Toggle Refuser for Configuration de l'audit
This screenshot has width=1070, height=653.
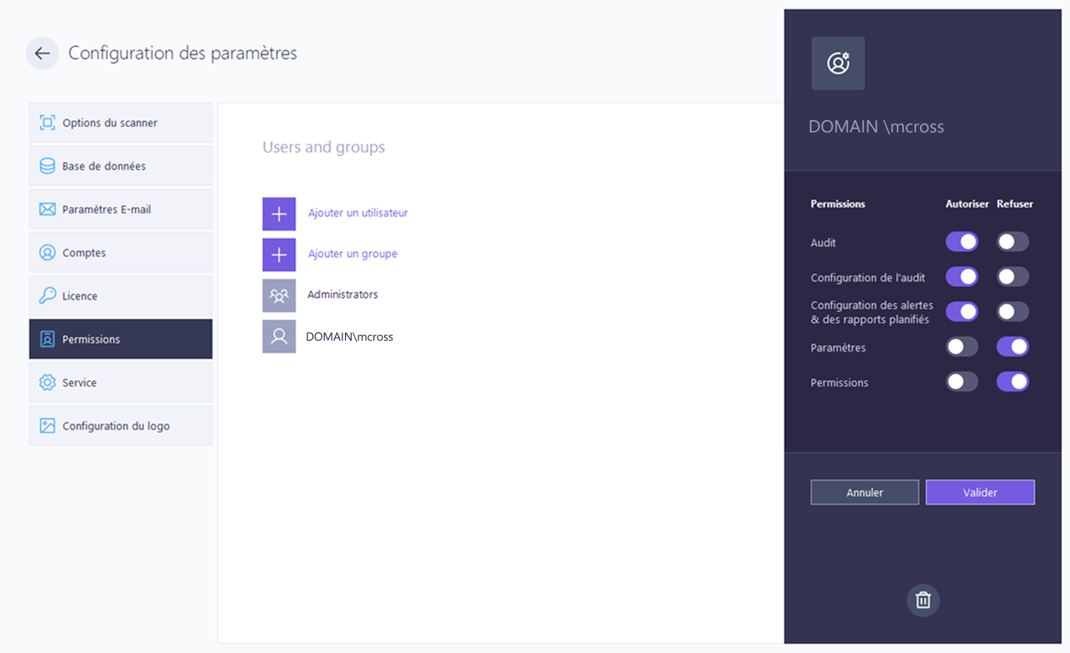(x=1012, y=277)
